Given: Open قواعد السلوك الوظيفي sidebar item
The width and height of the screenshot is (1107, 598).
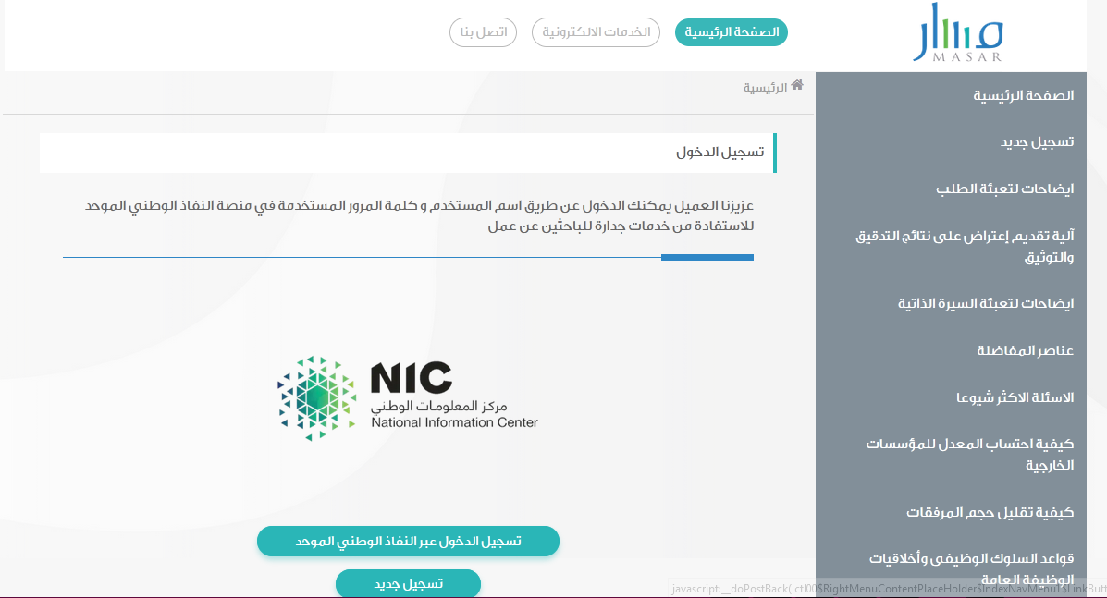Looking at the screenshot, I should [971, 568].
